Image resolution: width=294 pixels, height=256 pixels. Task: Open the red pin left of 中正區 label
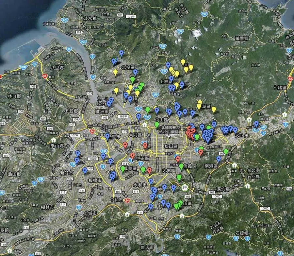pyautogui.click(x=133, y=156)
